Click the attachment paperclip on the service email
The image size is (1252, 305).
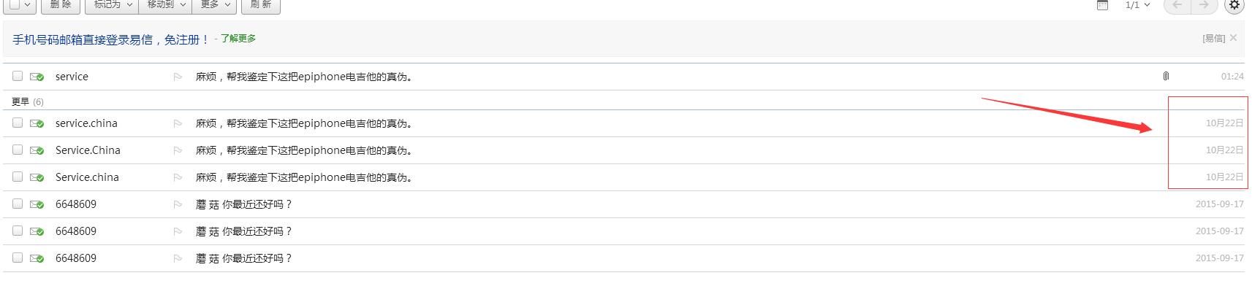(1166, 76)
